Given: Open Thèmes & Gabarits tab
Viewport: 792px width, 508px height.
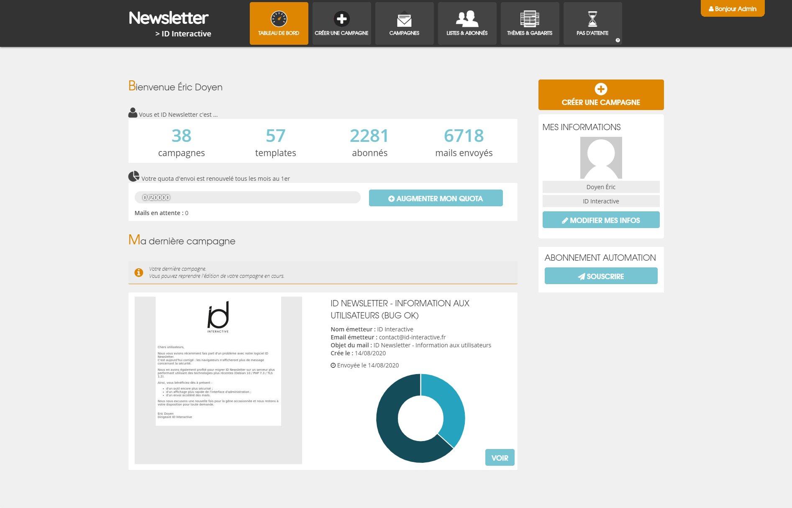Looking at the screenshot, I should pyautogui.click(x=530, y=23).
